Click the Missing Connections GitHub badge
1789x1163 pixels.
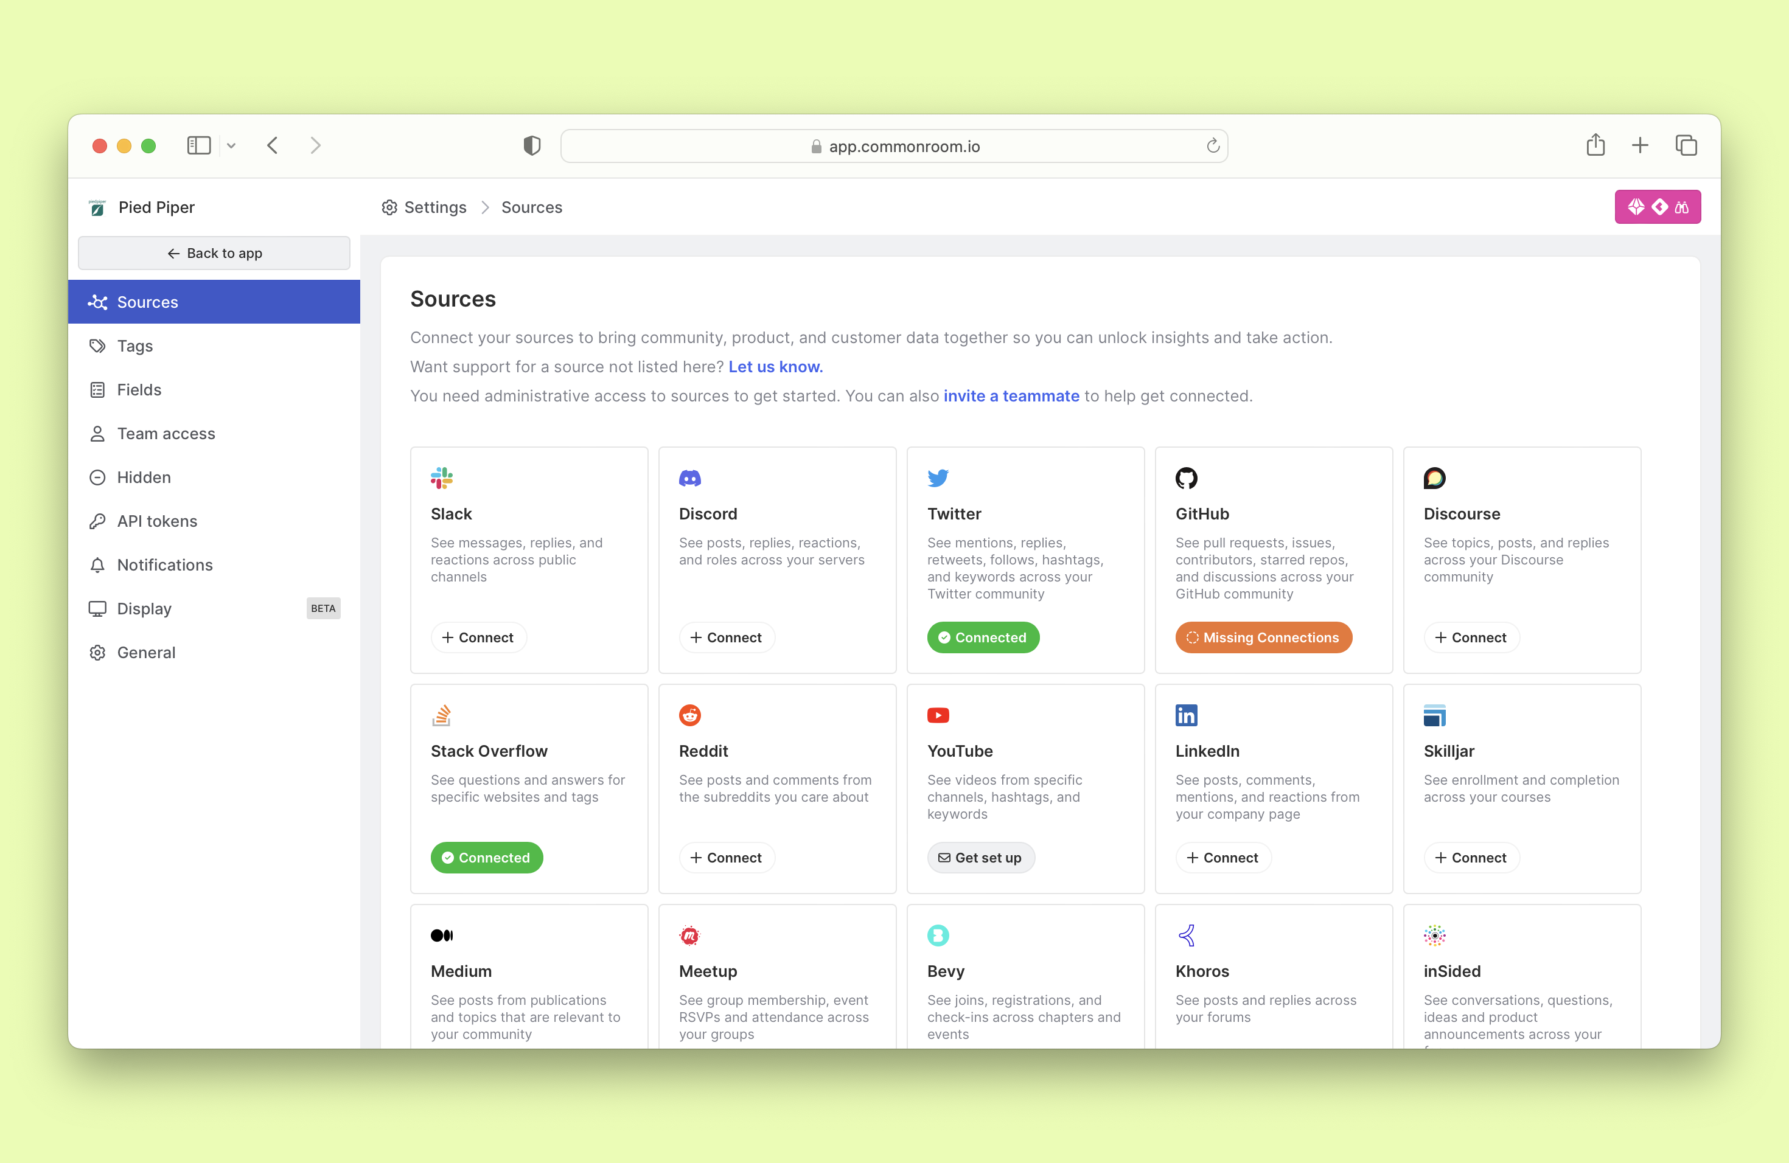[1263, 637]
